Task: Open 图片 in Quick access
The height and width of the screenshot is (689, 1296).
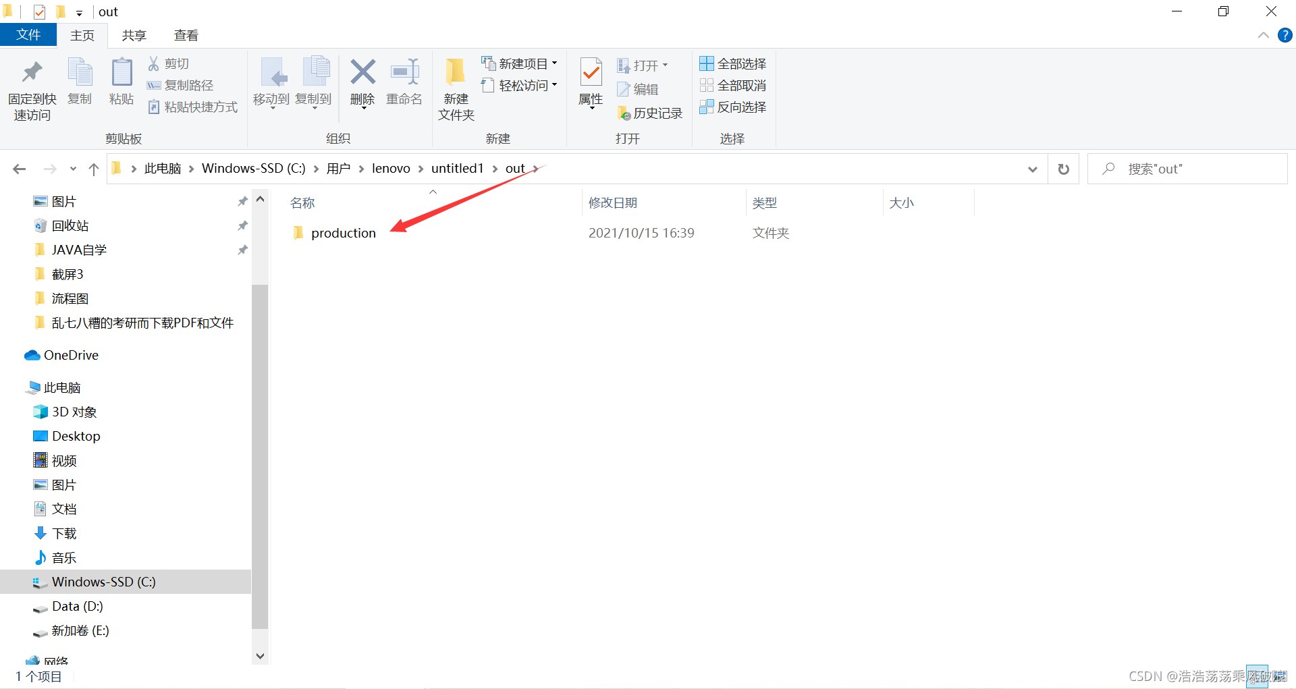Action: (x=64, y=201)
